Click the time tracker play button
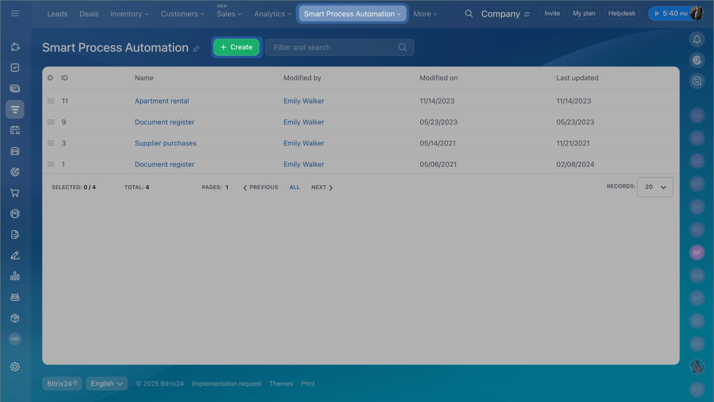The height and width of the screenshot is (402, 714). [x=657, y=13]
